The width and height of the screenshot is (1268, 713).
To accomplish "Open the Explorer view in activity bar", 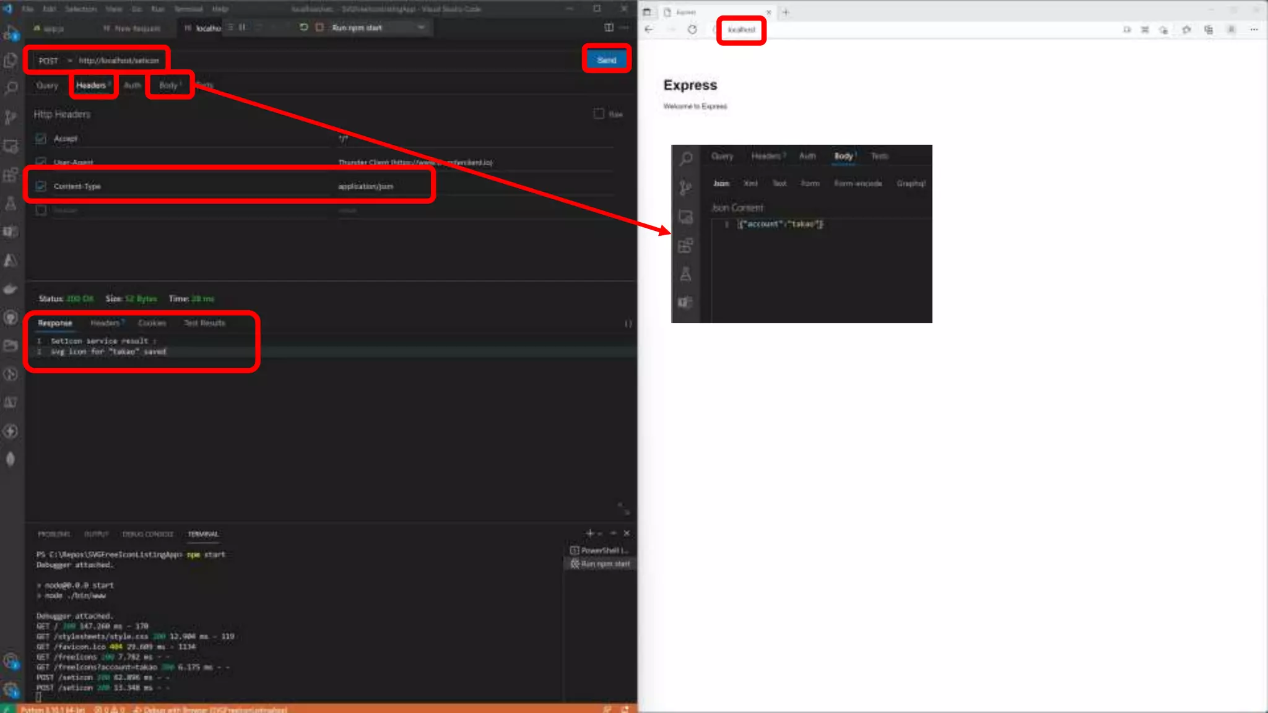I will pos(11,60).
